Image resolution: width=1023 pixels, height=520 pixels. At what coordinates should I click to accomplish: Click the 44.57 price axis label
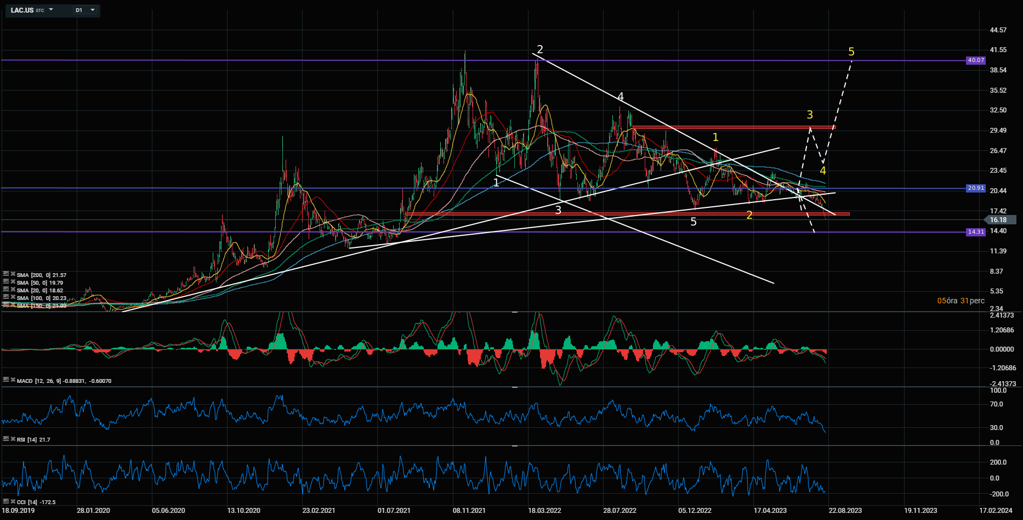(998, 30)
